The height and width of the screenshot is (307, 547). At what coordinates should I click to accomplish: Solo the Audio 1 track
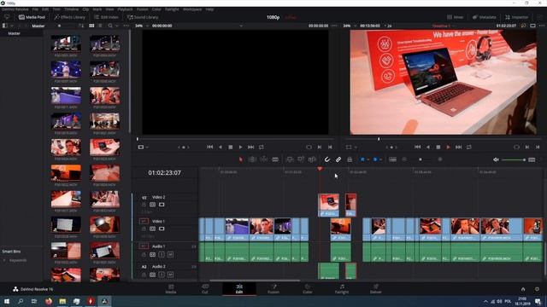[162, 254]
